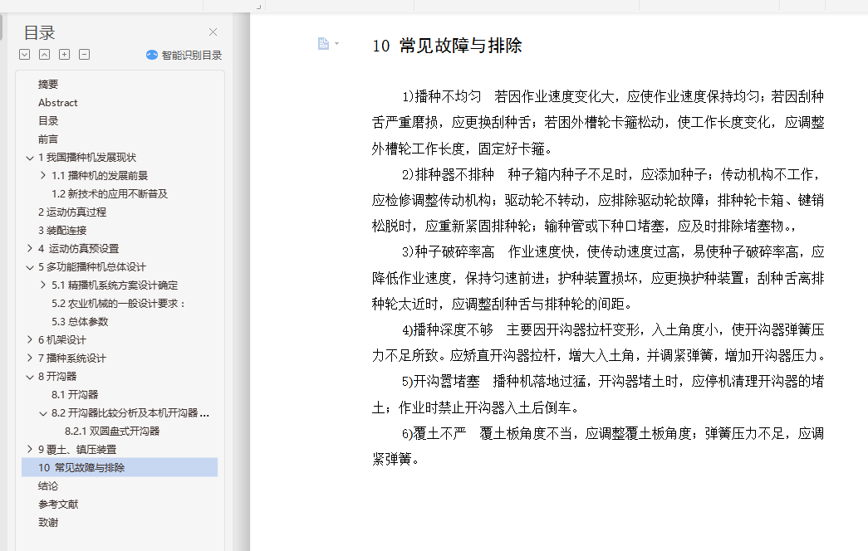The width and height of the screenshot is (868, 551).
Task: Collapse 8.2 开沟器比较分析 subsection
Action: 43,413
